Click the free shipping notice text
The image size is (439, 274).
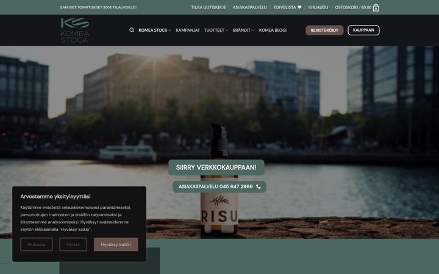(98, 7)
